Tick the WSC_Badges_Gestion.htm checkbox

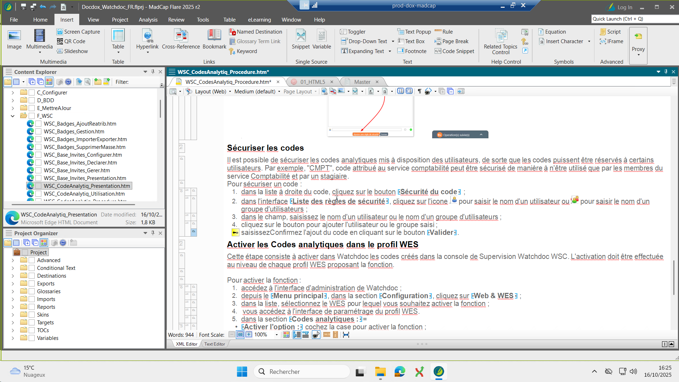pyautogui.click(x=39, y=132)
